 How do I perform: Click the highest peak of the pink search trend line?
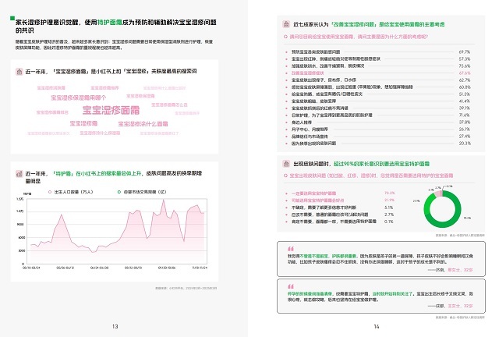(164, 200)
